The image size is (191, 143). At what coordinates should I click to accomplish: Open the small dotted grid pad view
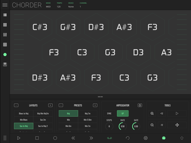(5, 25)
